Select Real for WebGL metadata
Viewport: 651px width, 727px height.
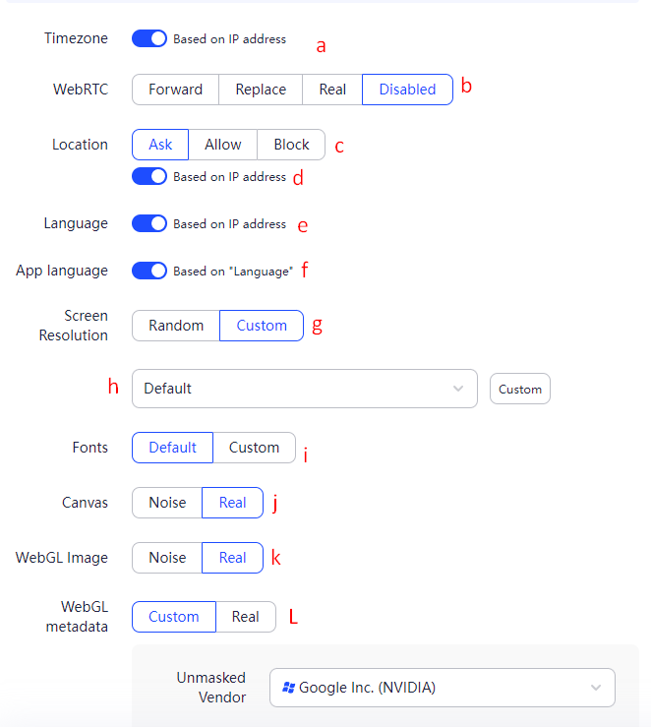point(246,617)
